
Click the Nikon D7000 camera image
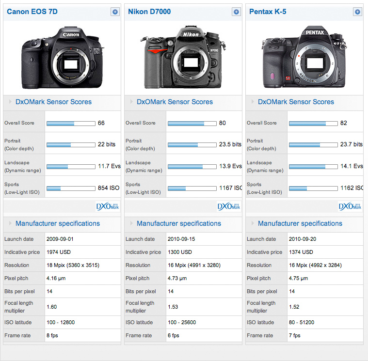tap(183, 57)
